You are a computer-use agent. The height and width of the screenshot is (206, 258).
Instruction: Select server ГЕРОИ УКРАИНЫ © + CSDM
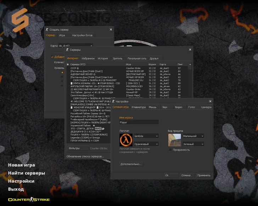coord(89,141)
